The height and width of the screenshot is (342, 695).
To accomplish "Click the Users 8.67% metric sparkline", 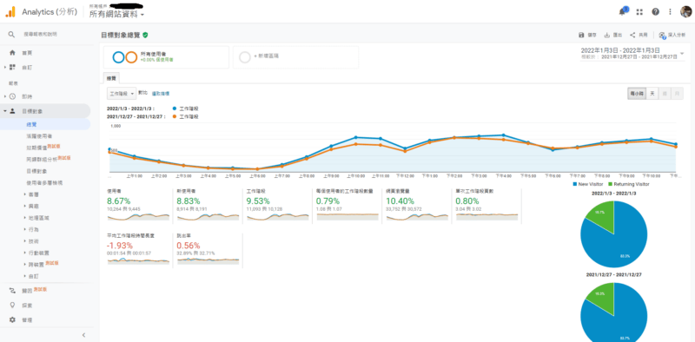I will (138, 216).
